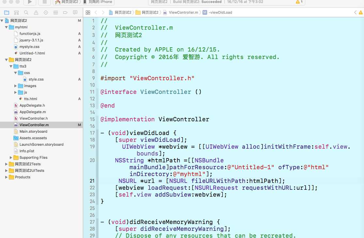Open the Project navigator tab
The width and height of the screenshot is (364, 238).
7,12
